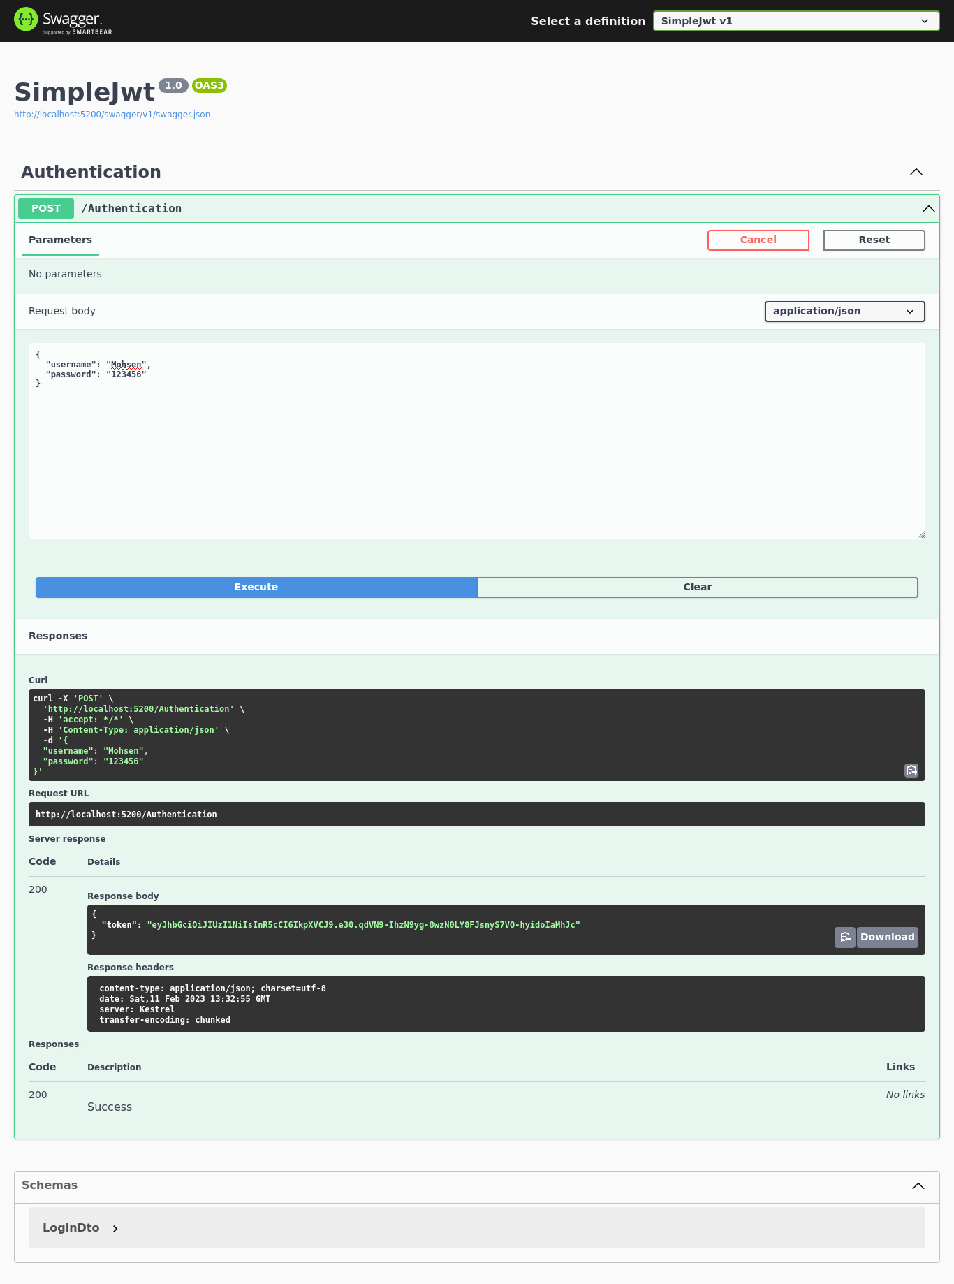Click the POST method badge
Screen dimensions: 954x1284
pyautogui.click(x=46, y=209)
